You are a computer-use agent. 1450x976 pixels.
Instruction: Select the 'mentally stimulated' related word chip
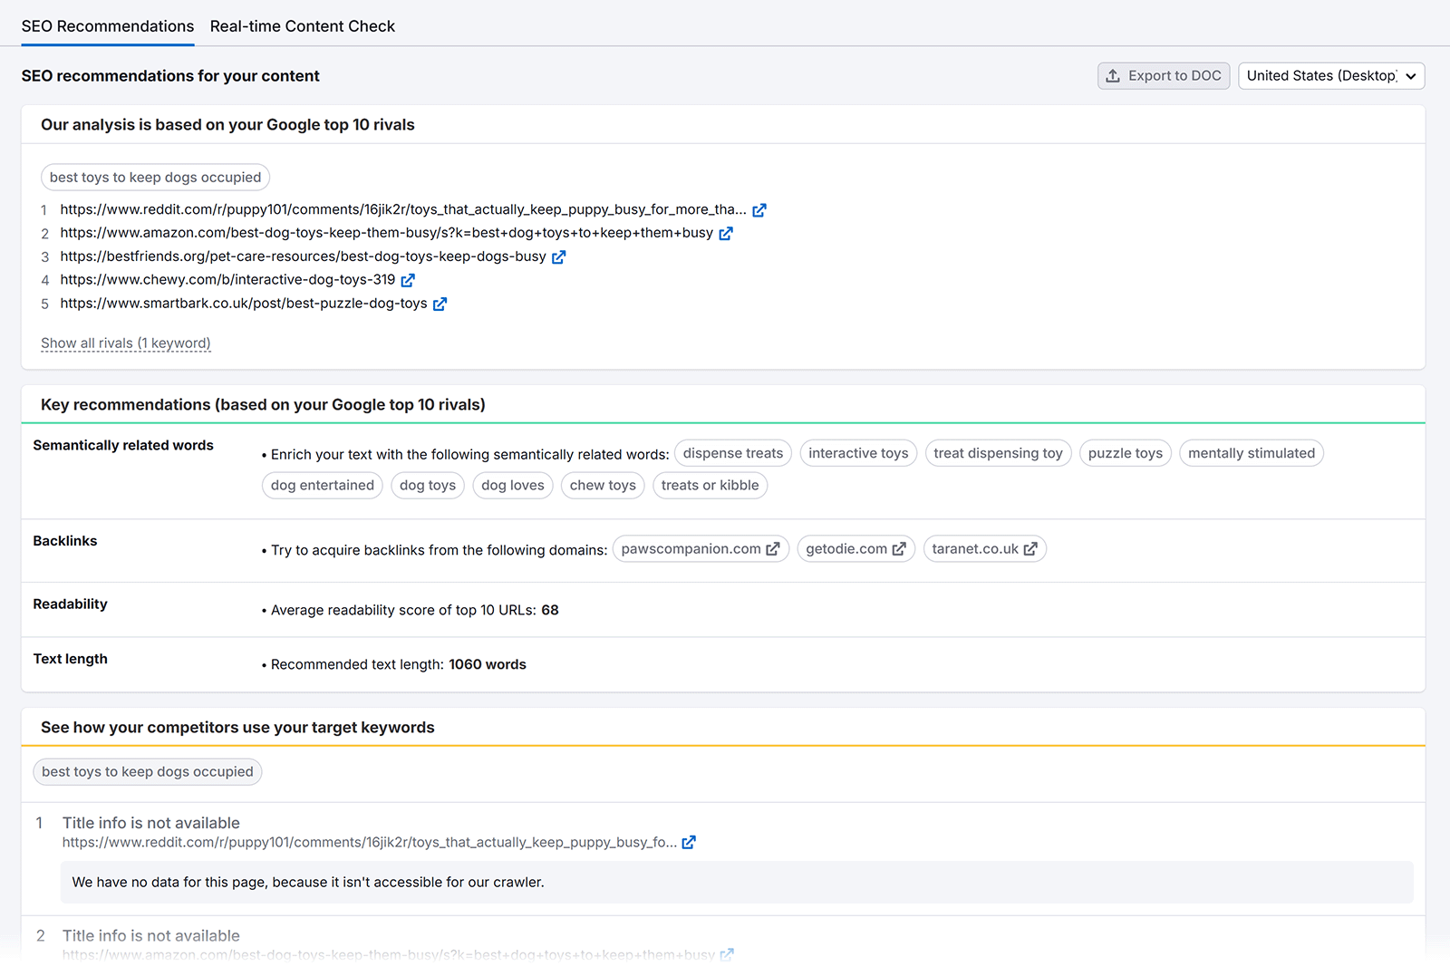[x=1251, y=453]
